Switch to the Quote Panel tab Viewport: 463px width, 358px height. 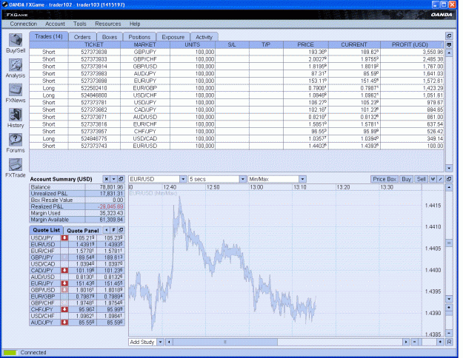coord(83,230)
